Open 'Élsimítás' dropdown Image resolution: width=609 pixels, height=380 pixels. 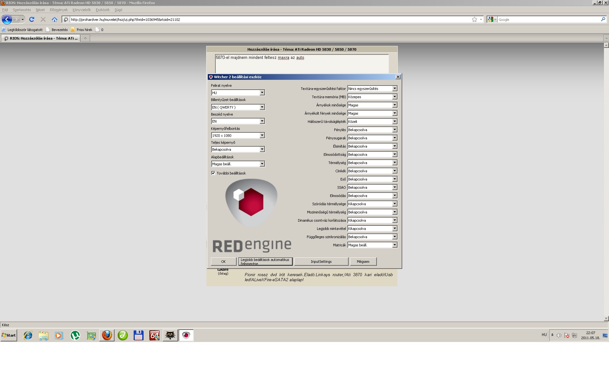pyautogui.click(x=372, y=146)
